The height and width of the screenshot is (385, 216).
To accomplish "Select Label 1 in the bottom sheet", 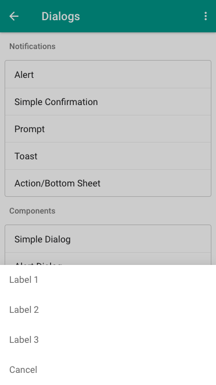I will pos(108,280).
